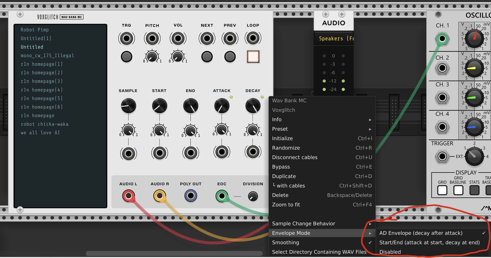
Task: Click the oscilloscope CH. 2 input jack
Action: pyautogui.click(x=442, y=68)
